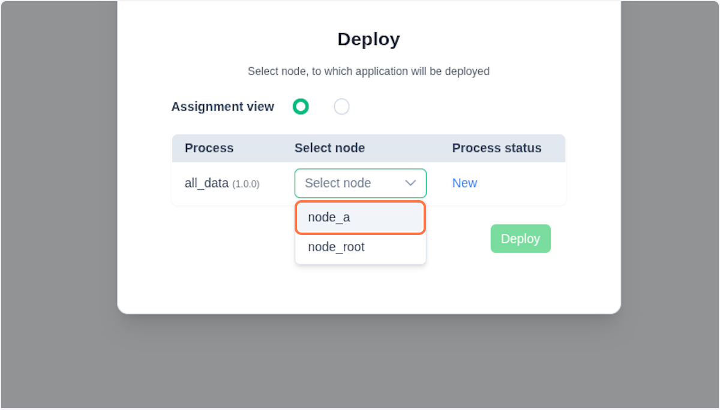Enable the first Assignment view radio button
The height and width of the screenshot is (410, 720).
pyautogui.click(x=301, y=106)
